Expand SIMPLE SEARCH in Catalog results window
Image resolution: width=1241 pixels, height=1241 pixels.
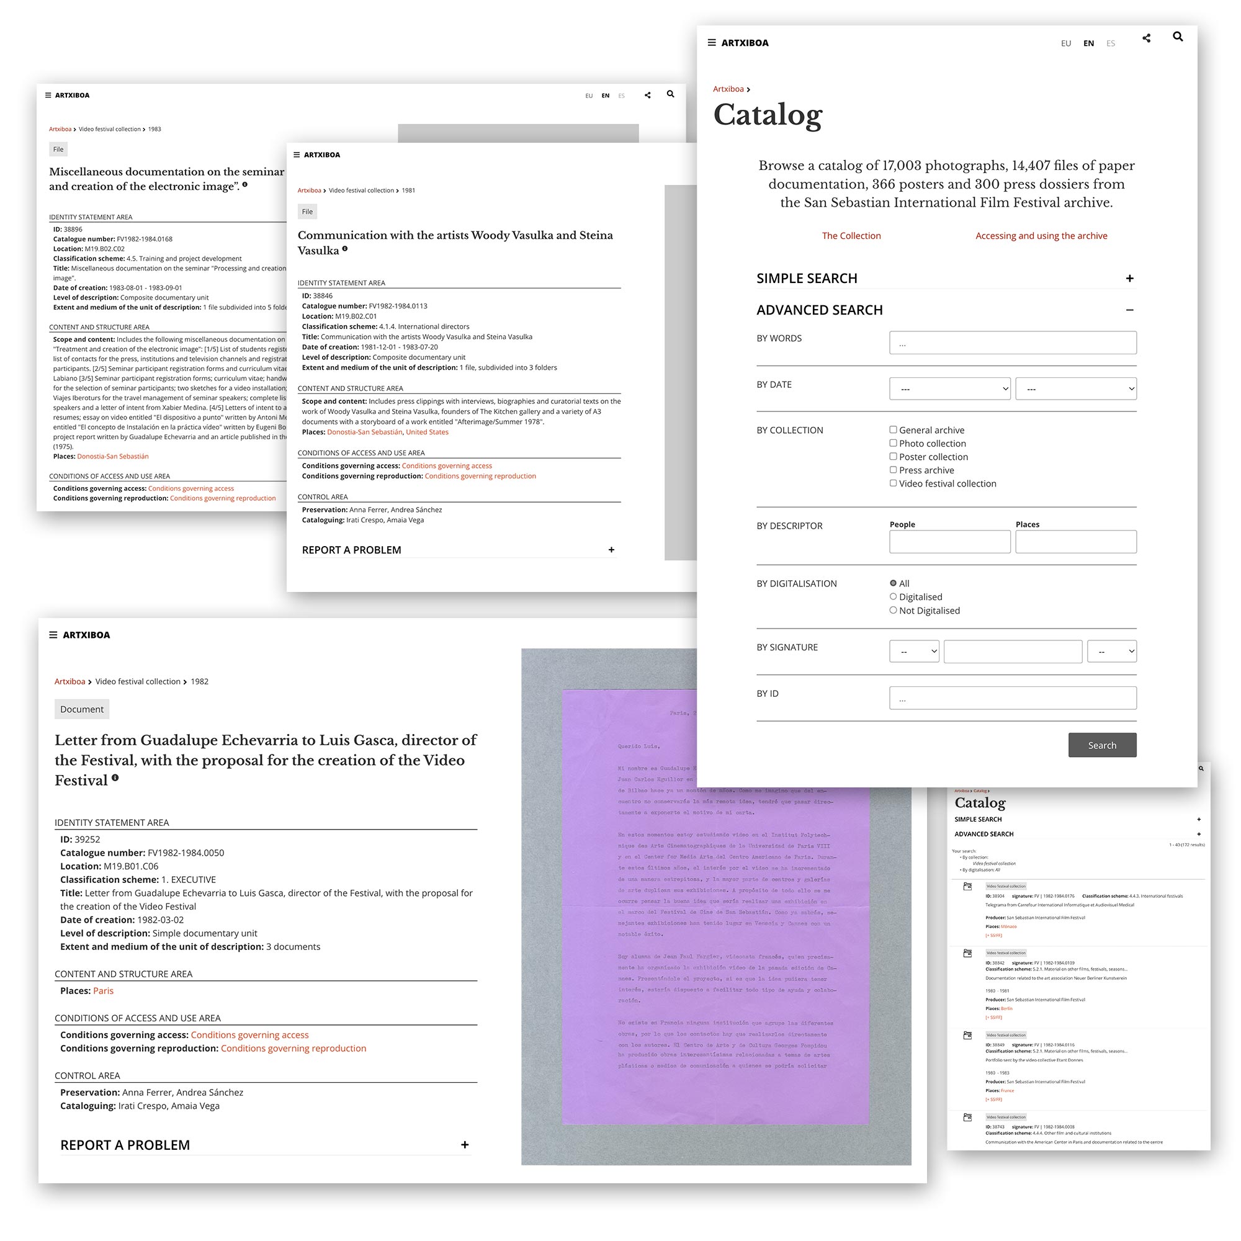[x=1199, y=820]
